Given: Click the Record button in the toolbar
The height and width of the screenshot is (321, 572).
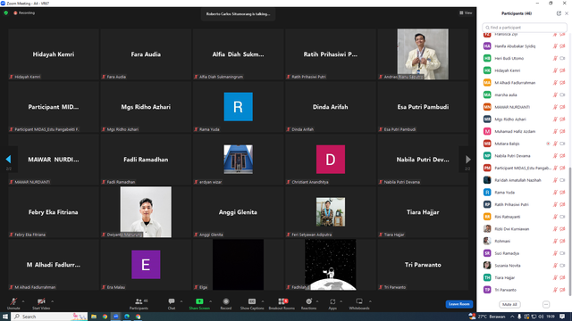Looking at the screenshot, I should [x=226, y=303].
